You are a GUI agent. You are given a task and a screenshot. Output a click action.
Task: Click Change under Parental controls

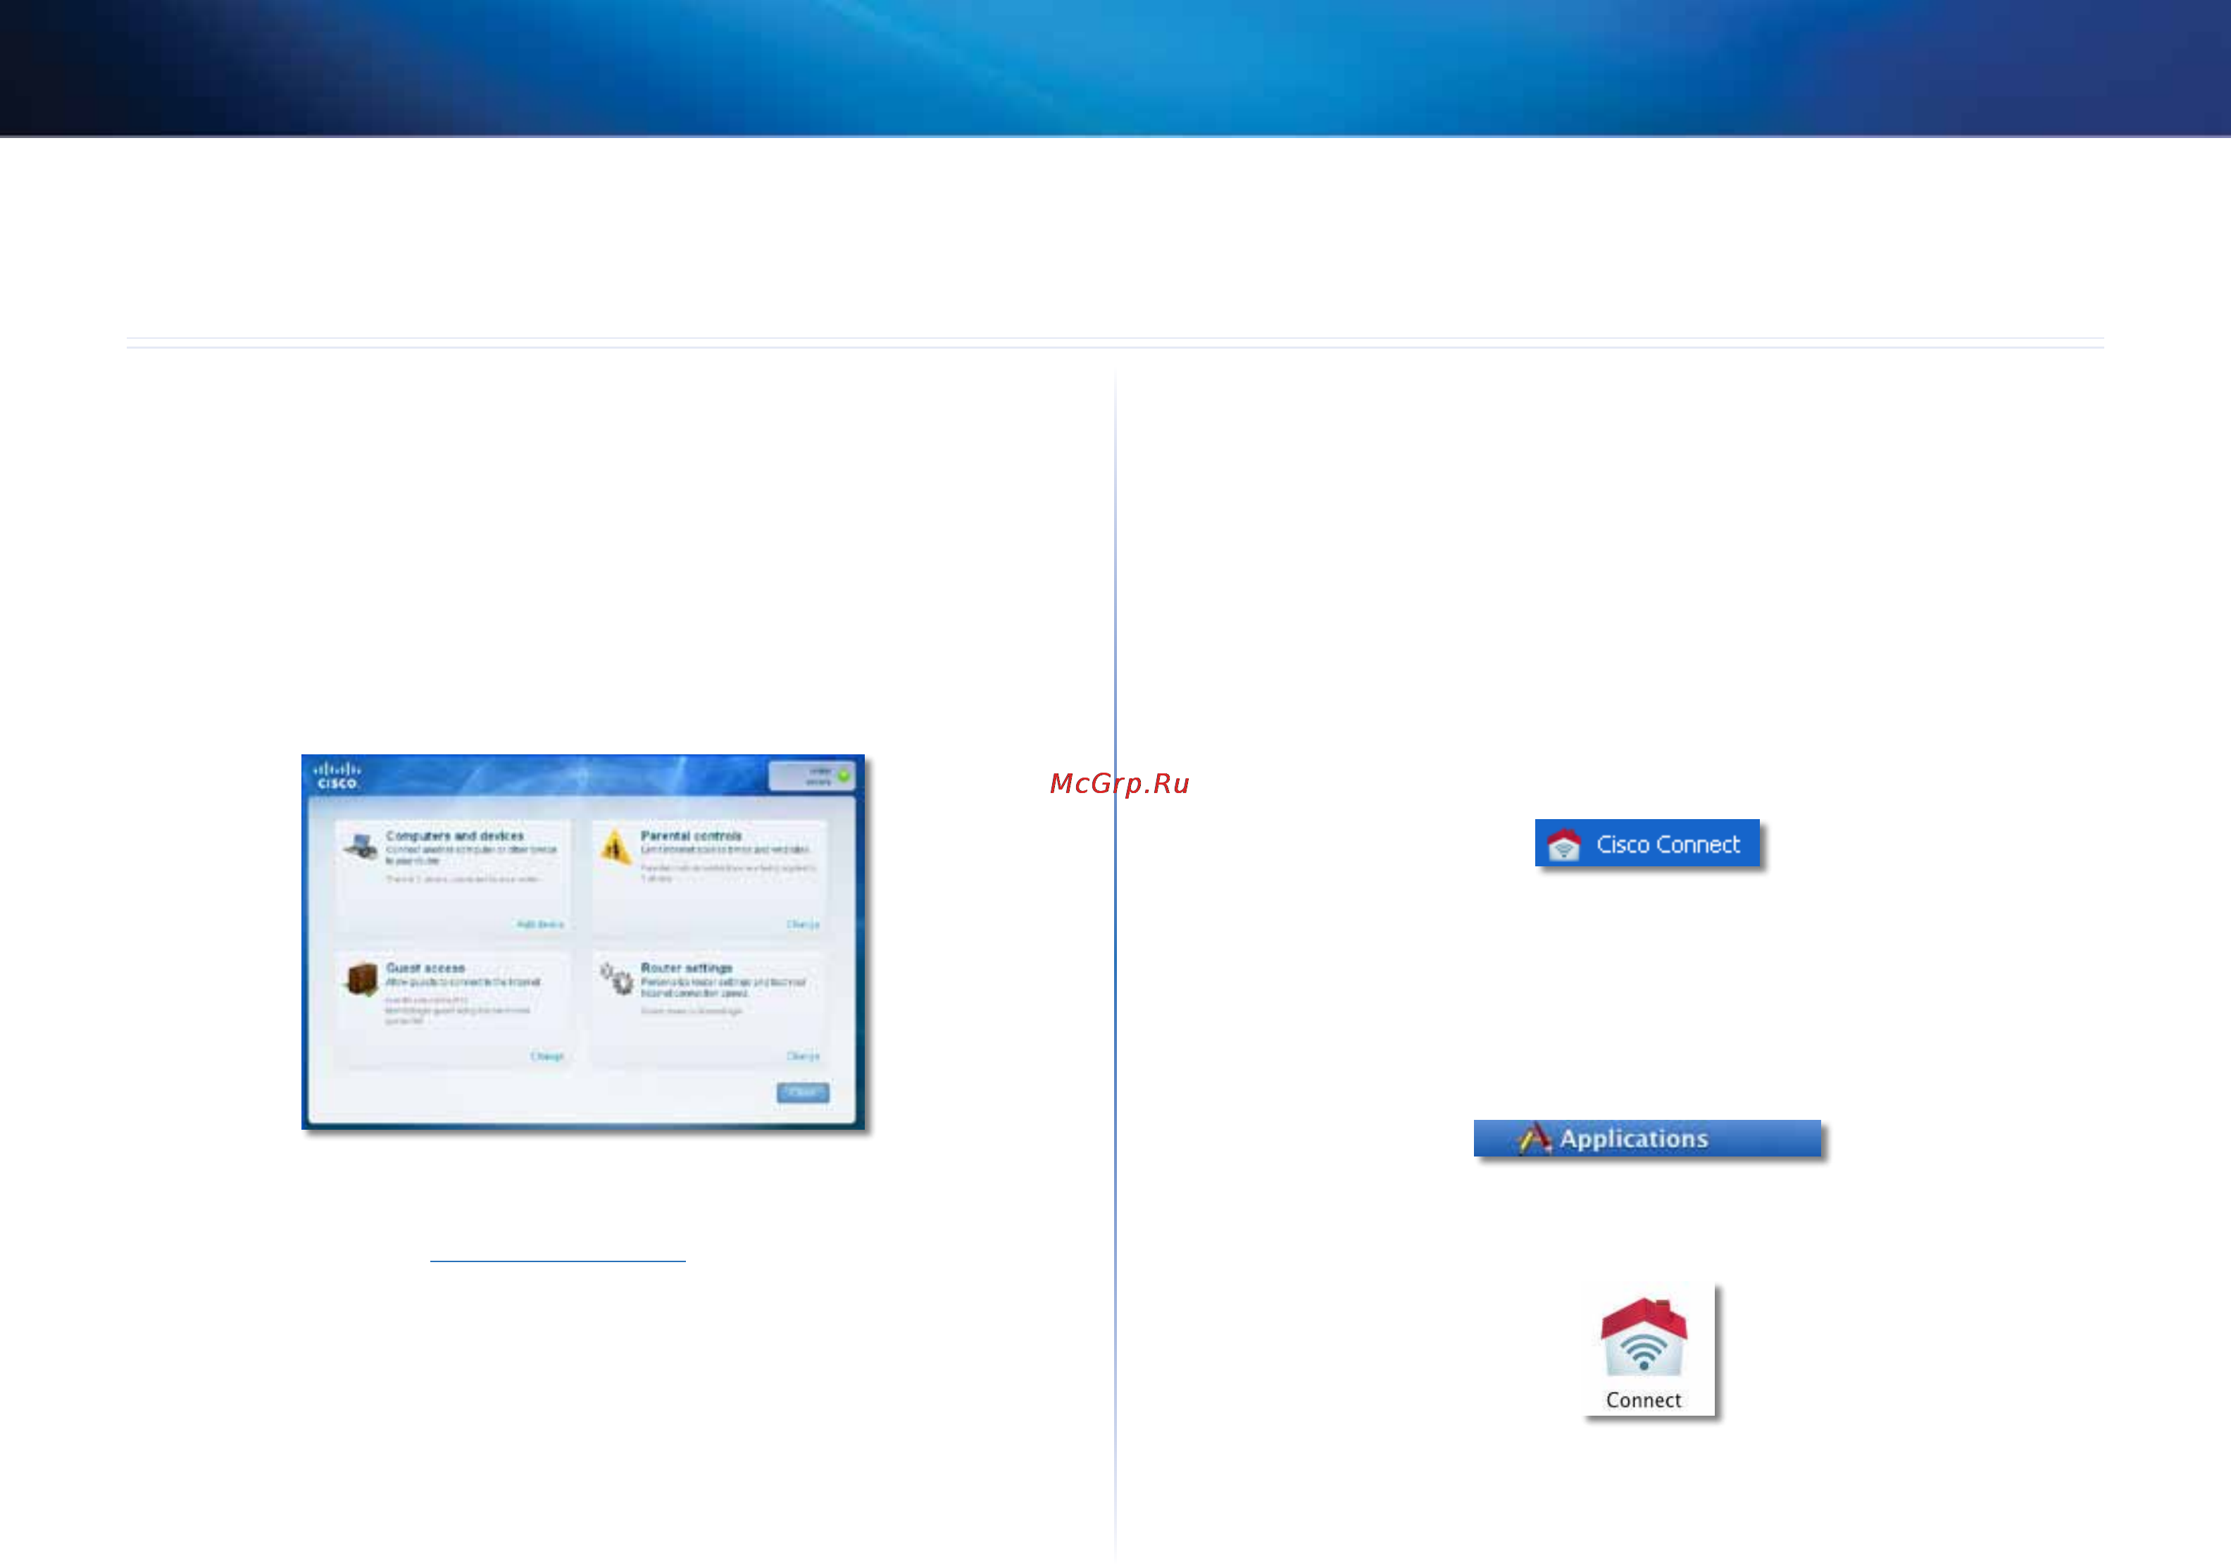coord(803,924)
